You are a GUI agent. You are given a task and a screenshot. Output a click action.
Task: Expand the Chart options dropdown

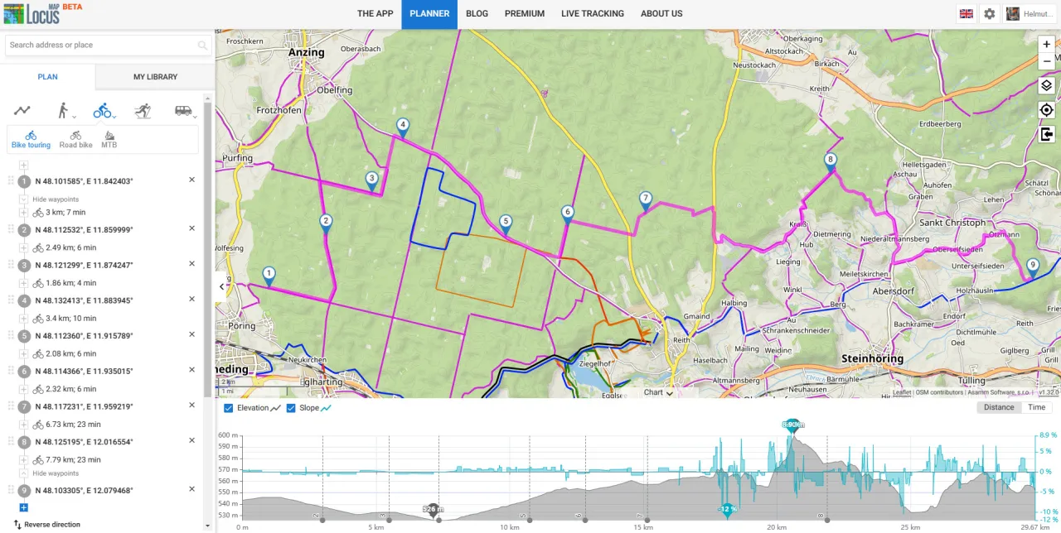[670, 392]
